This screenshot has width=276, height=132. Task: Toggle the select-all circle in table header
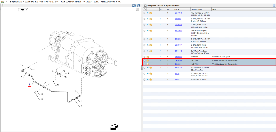click(145, 9)
